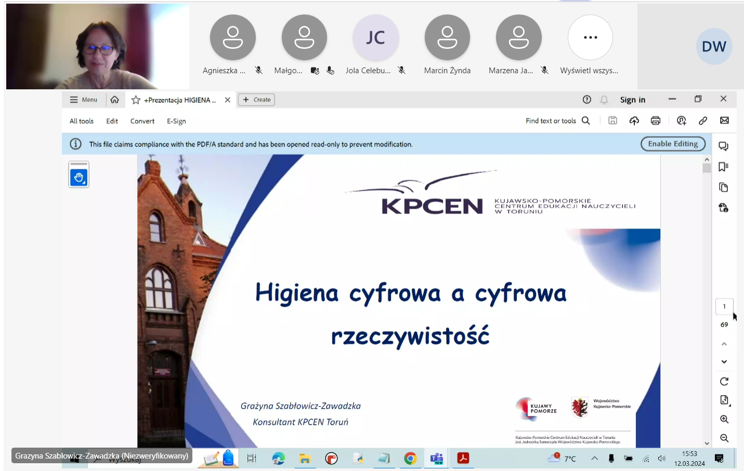This screenshot has width=744, height=471.
Task: Open Windows notification center
Action: [x=720, y=459]
